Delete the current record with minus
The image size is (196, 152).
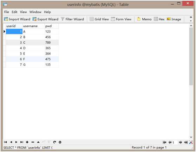pyautogui.click(x=33, y=142)
